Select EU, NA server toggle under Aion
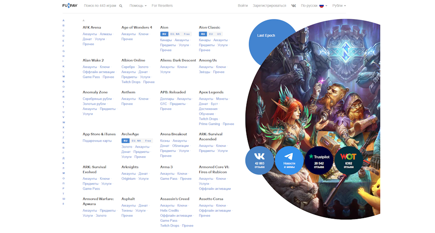 pos(175,34)
